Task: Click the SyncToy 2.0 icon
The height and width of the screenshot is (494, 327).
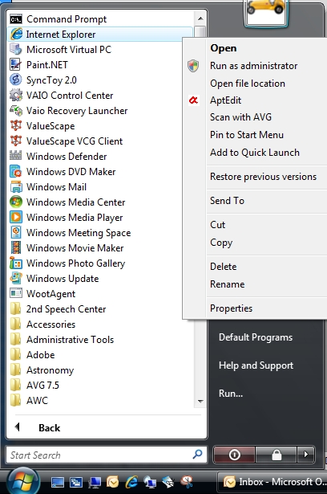Action: [x=16, y=80]
